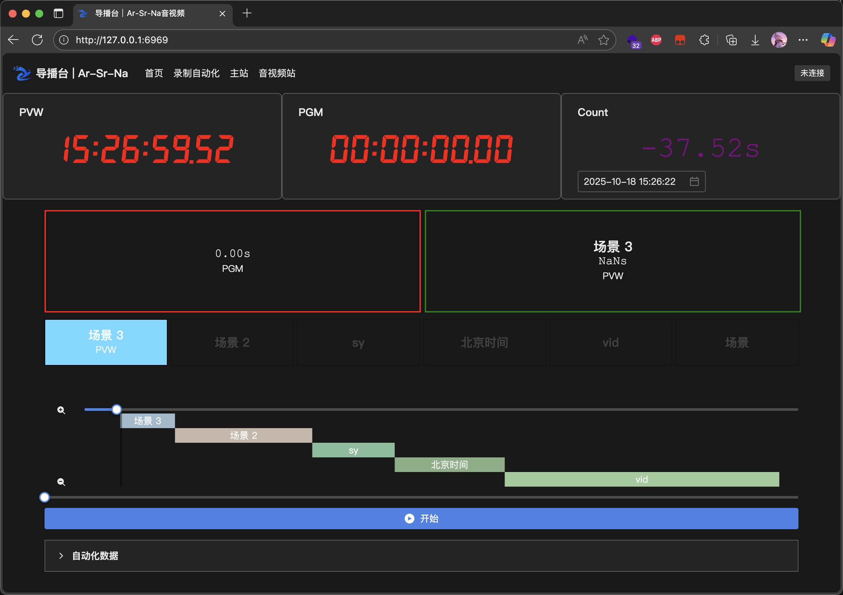Click the vid block in the timeline
Viewport: 843px width, 595px height.
(x=642, y=479)
